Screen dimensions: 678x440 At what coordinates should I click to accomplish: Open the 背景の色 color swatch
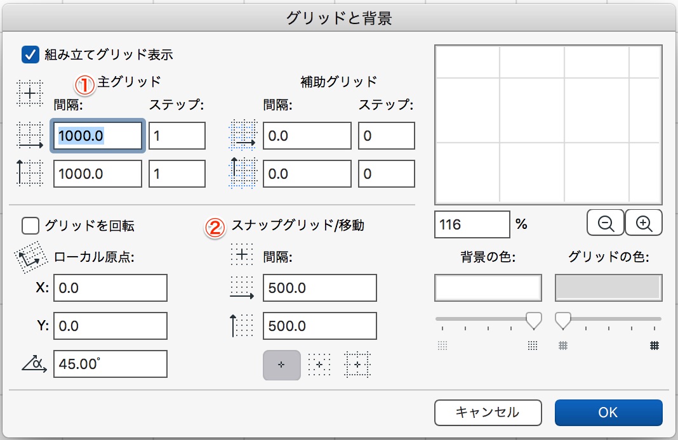[x=488, y=288]
